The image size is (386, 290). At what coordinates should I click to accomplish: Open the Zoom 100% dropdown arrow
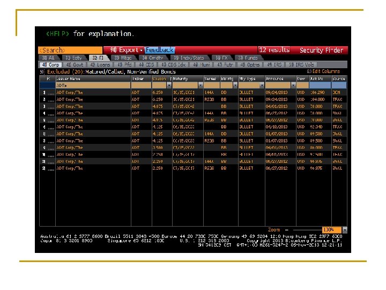345,230
